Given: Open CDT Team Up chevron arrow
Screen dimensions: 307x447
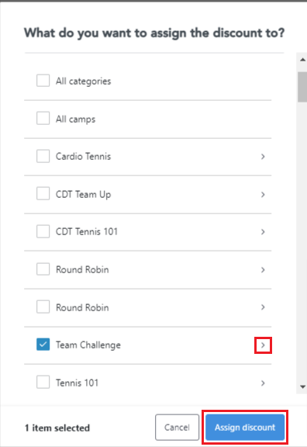Looking at the screenshot, I should click(x=263, y=195).
